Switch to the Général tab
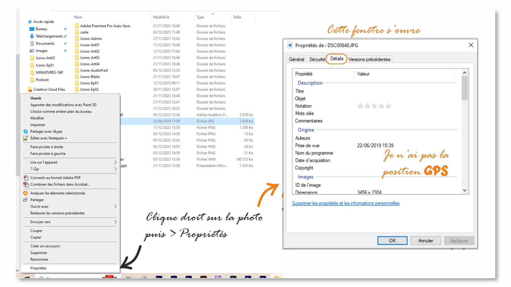Screen dimensions: 511x287 pos(296,59)
